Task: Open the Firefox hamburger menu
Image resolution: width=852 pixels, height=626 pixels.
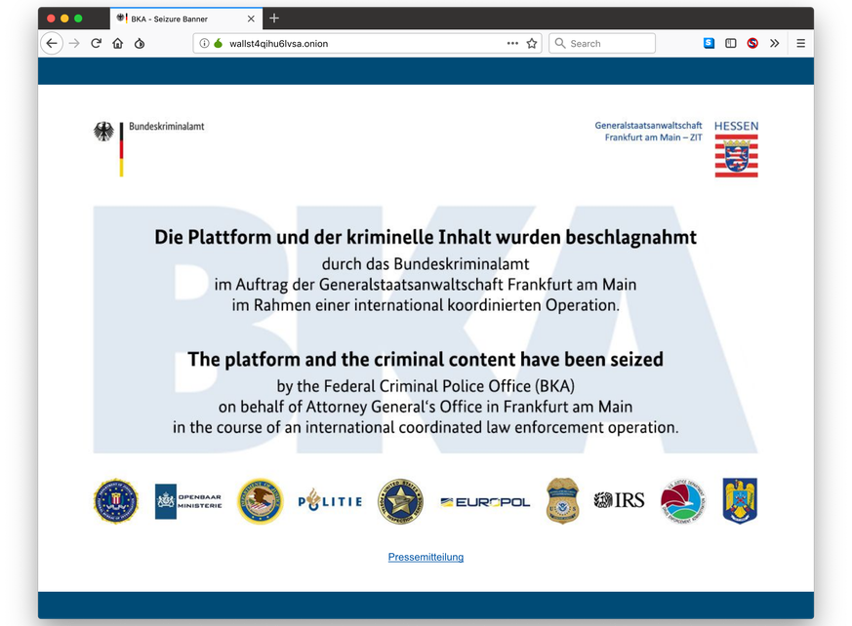Action: click(x=800, y=43)
